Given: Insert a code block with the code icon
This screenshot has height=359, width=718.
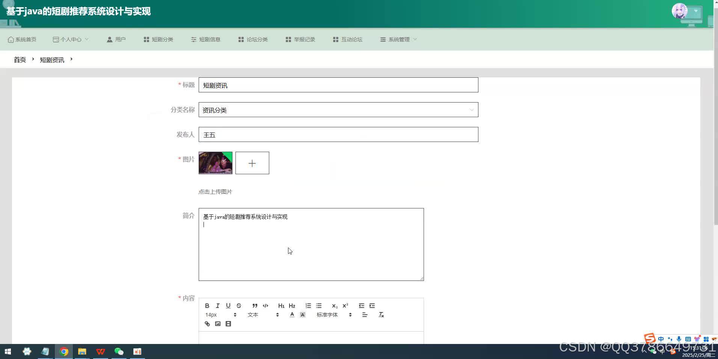Looking at the screenshot, I should point(265,306).
